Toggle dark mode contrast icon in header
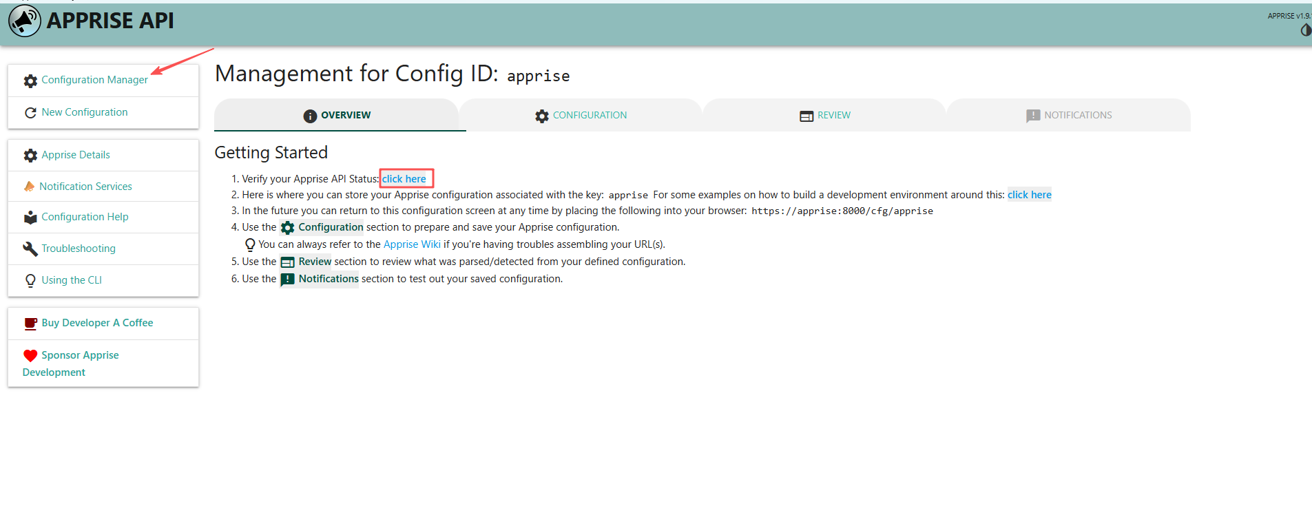 [1306, 30]
